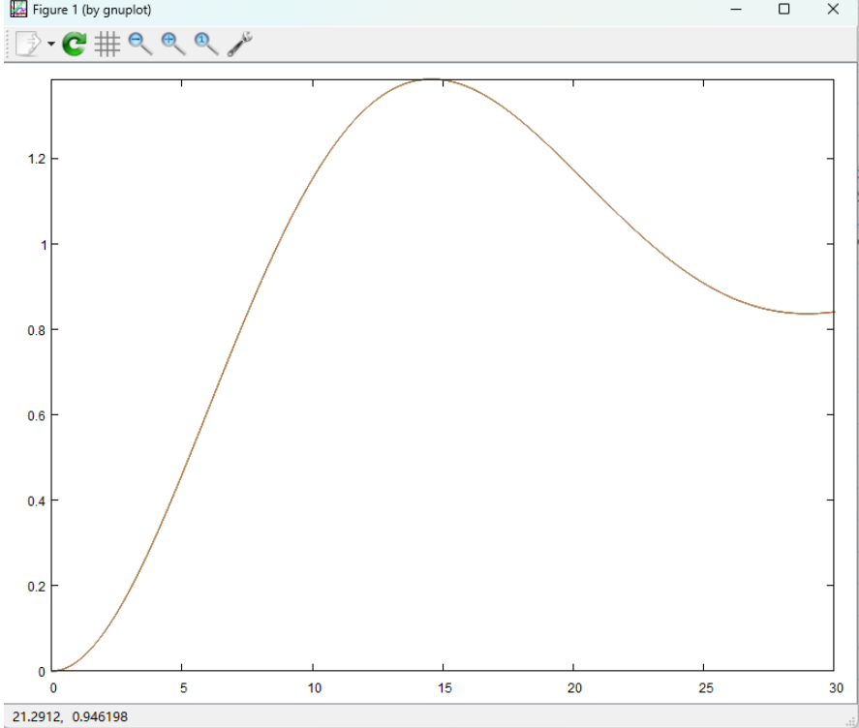This screenshot has width=859, height=728.
Task: Click the title text Figure 1 (by gnuplot)
Action: 92,10
